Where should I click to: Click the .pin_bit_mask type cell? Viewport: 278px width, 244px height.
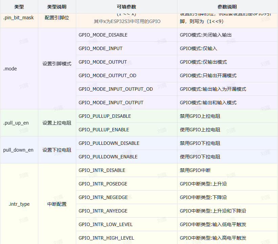click(x=19, y=18)
